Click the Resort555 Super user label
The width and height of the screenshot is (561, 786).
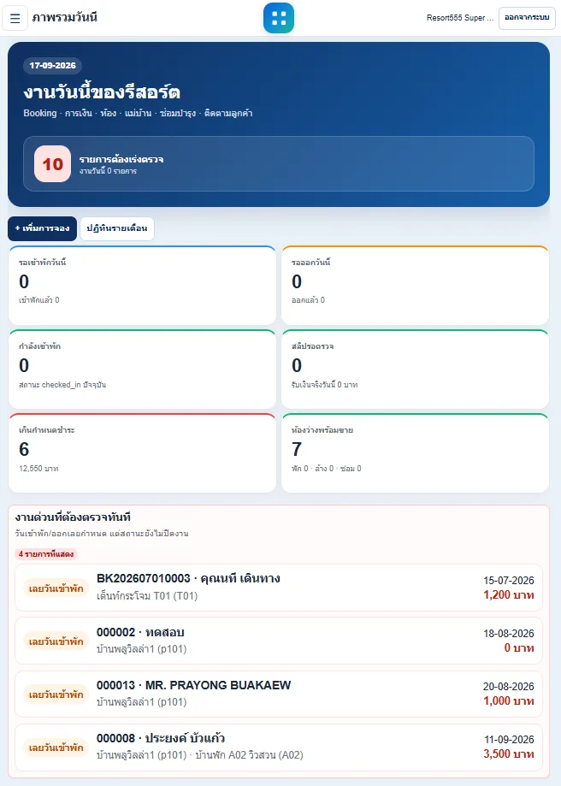coord(460,18)
